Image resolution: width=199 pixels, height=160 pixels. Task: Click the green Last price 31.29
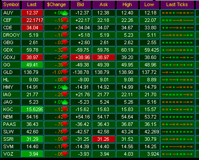[x=32, y=139]
